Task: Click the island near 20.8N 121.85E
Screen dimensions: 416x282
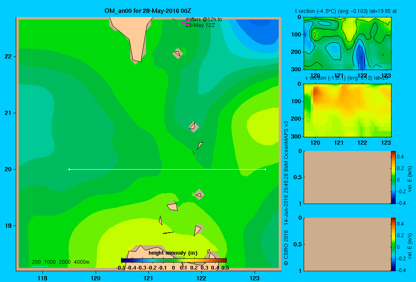Action: 194,127
